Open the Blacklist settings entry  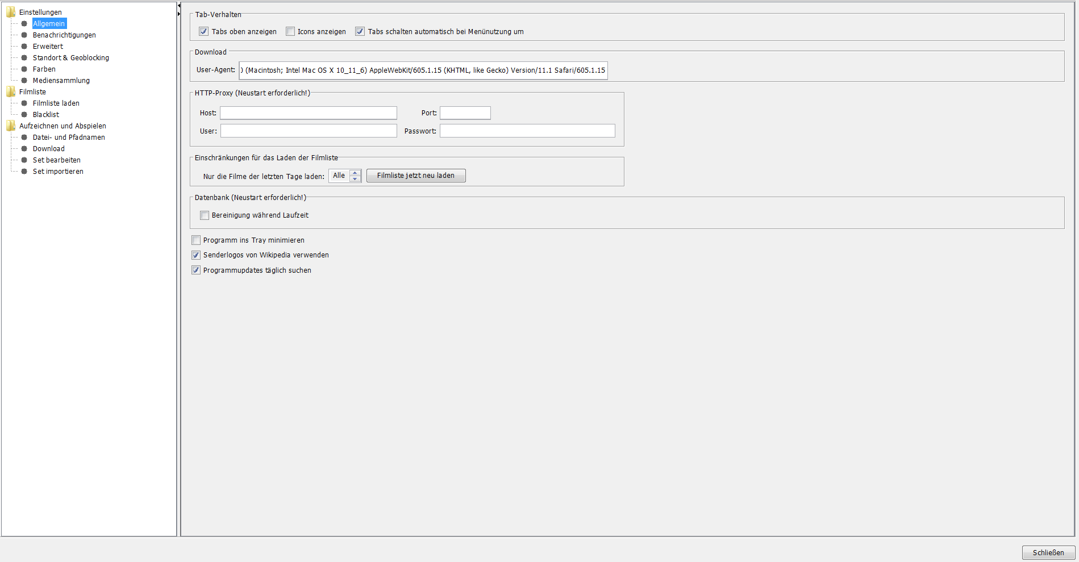46,115
